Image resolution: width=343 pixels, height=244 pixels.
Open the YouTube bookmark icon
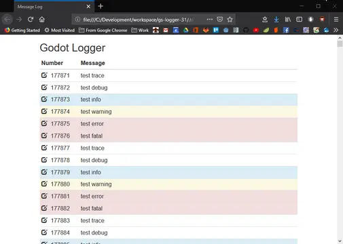pyautogui.click(x=256, y=30)
